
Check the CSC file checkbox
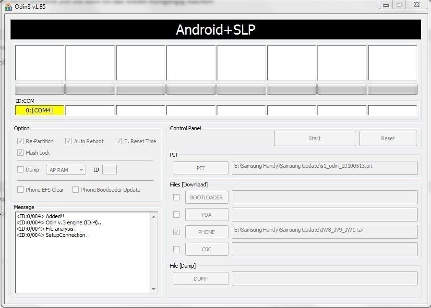coord(177,249)
